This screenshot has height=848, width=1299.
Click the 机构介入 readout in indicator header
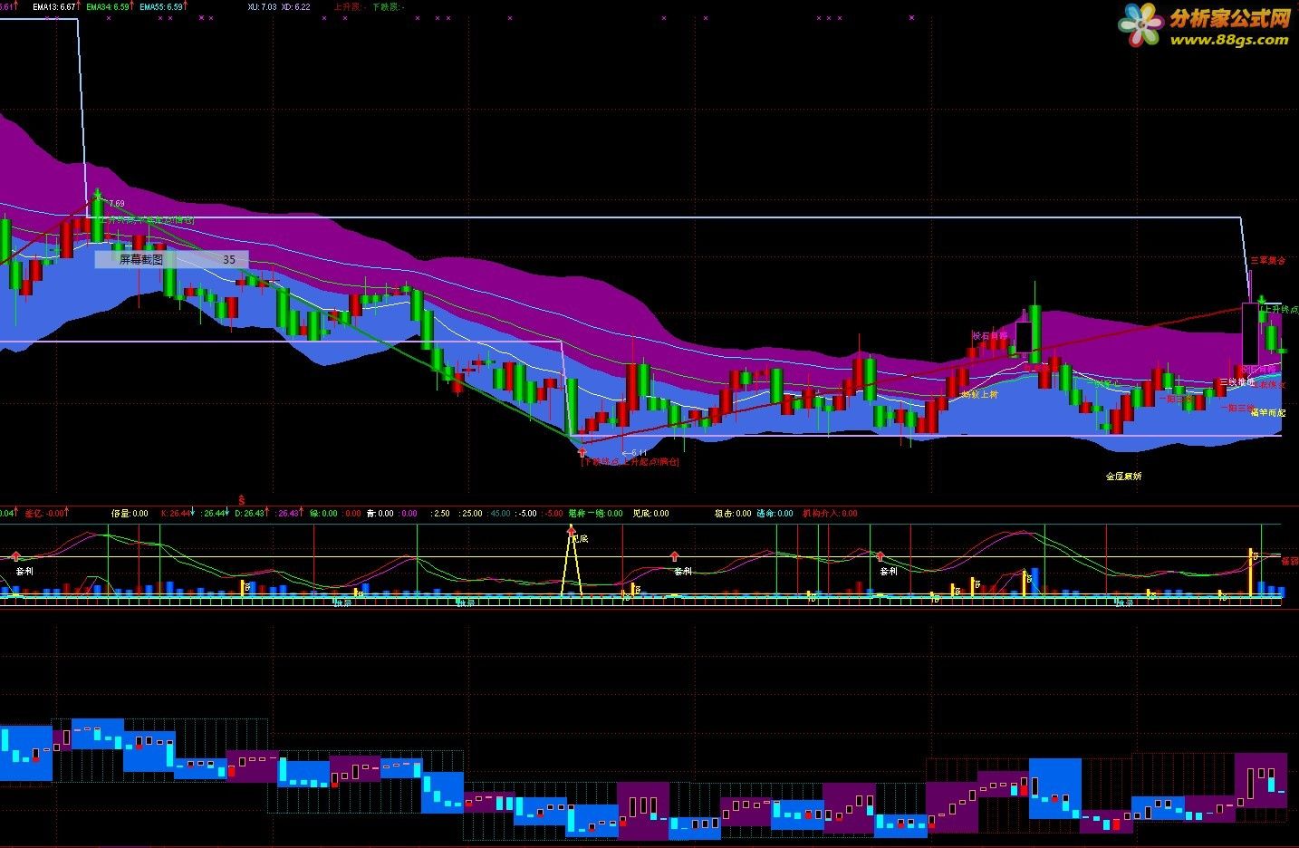click(x=830, y=514)
